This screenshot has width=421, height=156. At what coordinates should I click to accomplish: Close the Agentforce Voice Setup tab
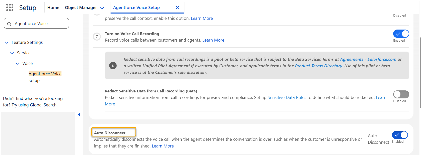pos(177,8)
